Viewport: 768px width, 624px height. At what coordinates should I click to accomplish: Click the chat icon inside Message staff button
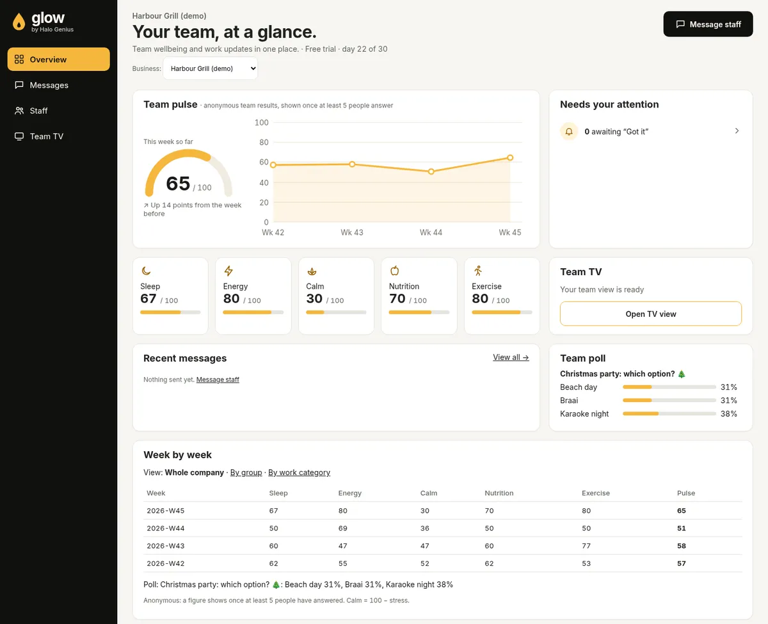680,24
